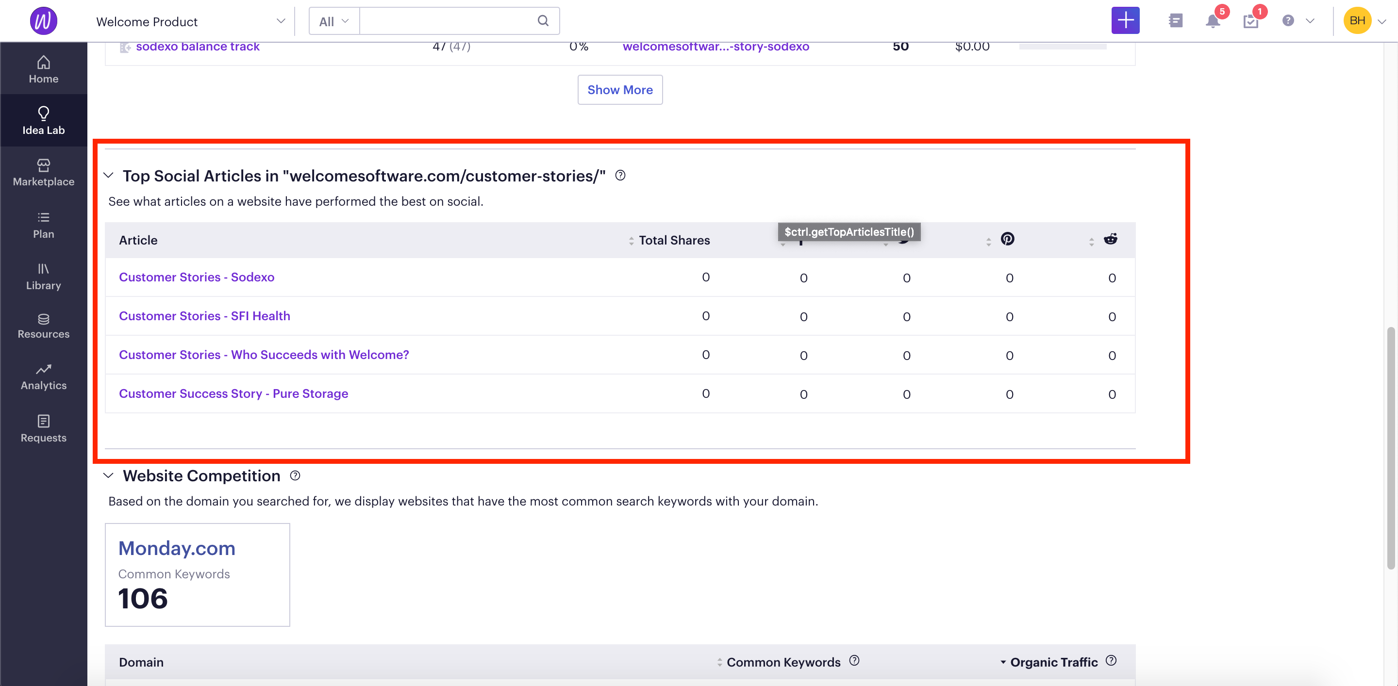Click Pinterest value in SFI Health row
The image size is (1398, 686).
point(1010,317)
